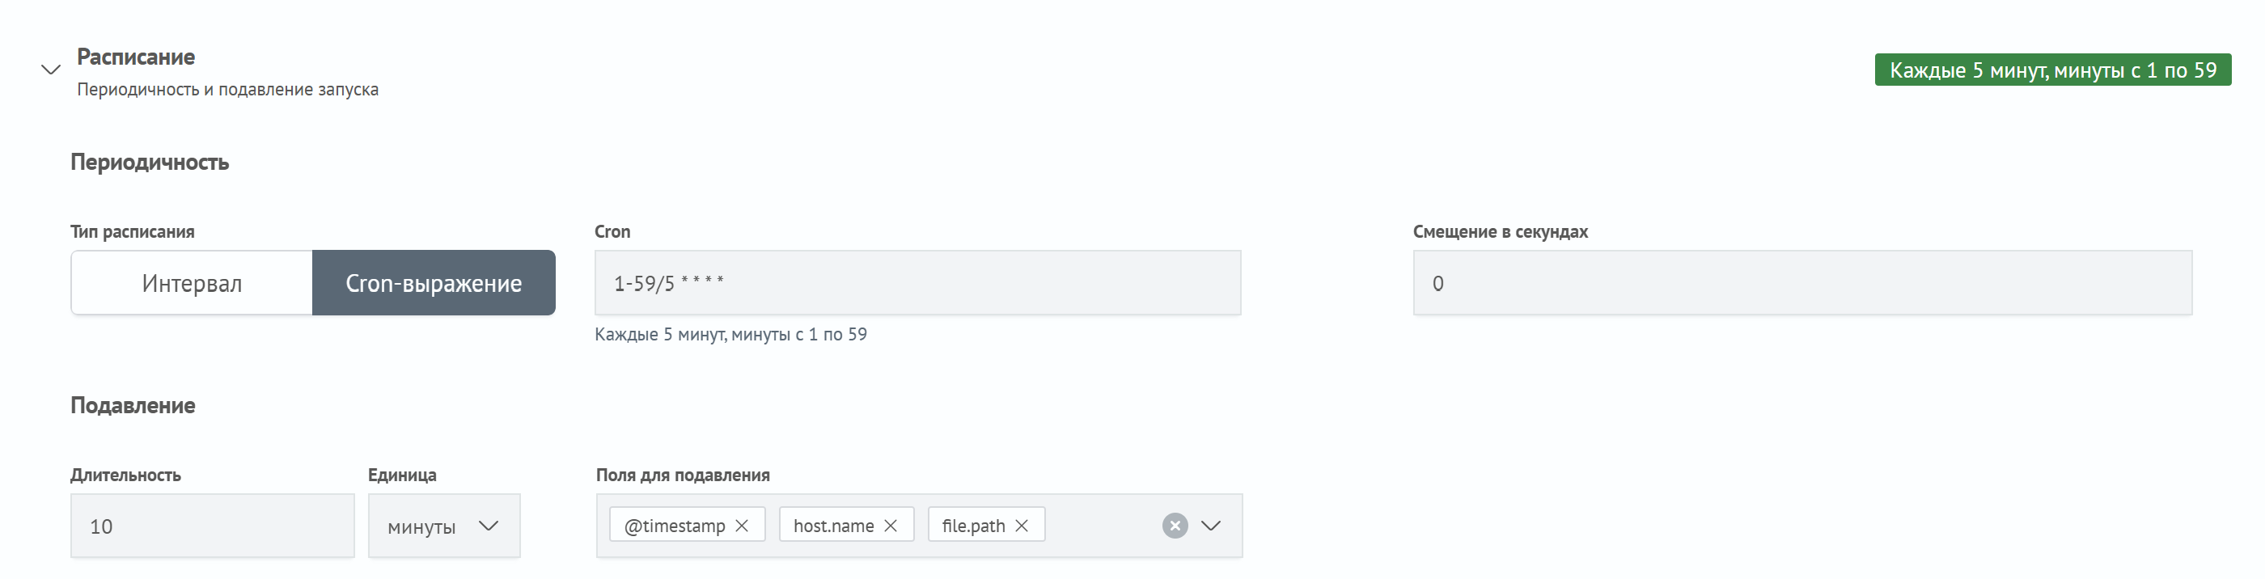Click the Длительность input field
Viewport: 2265px width, 579px height.
212,526
